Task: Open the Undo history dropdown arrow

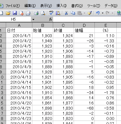Action: [103, 13]
